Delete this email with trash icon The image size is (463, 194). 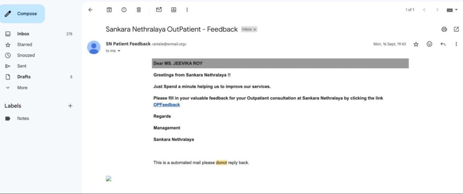tap(139, 9)
